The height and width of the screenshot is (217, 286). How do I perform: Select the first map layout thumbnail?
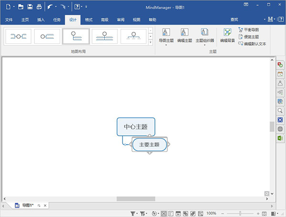tap(18, 36)
